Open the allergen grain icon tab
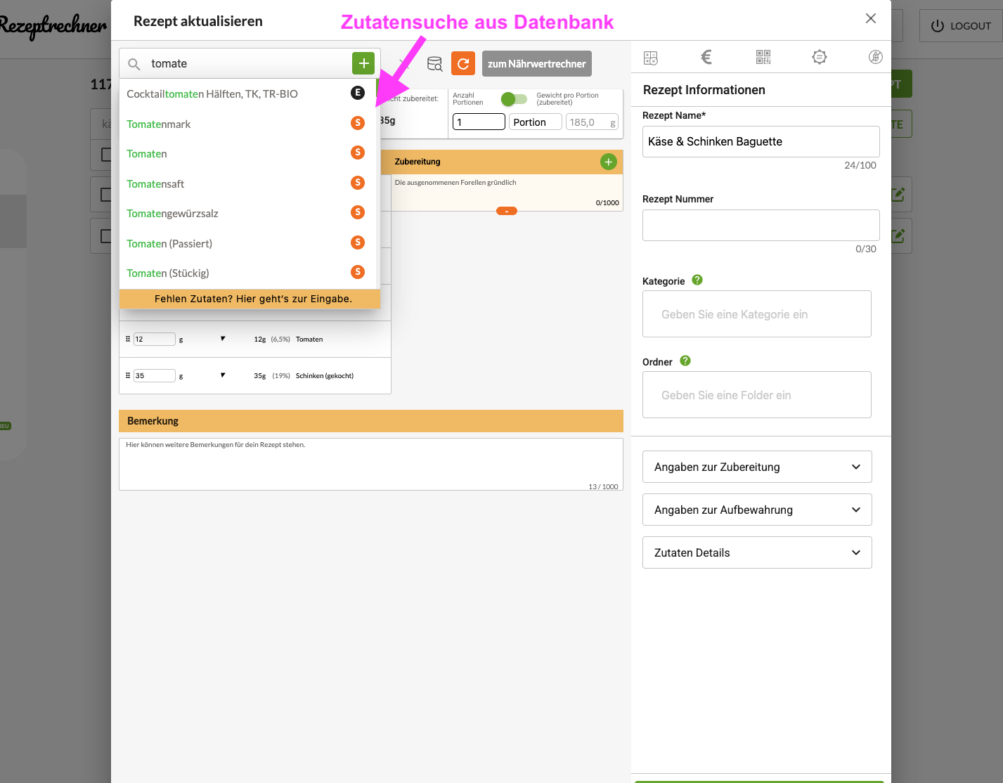Screen dimensions: 1003x783 coord(875,58)
